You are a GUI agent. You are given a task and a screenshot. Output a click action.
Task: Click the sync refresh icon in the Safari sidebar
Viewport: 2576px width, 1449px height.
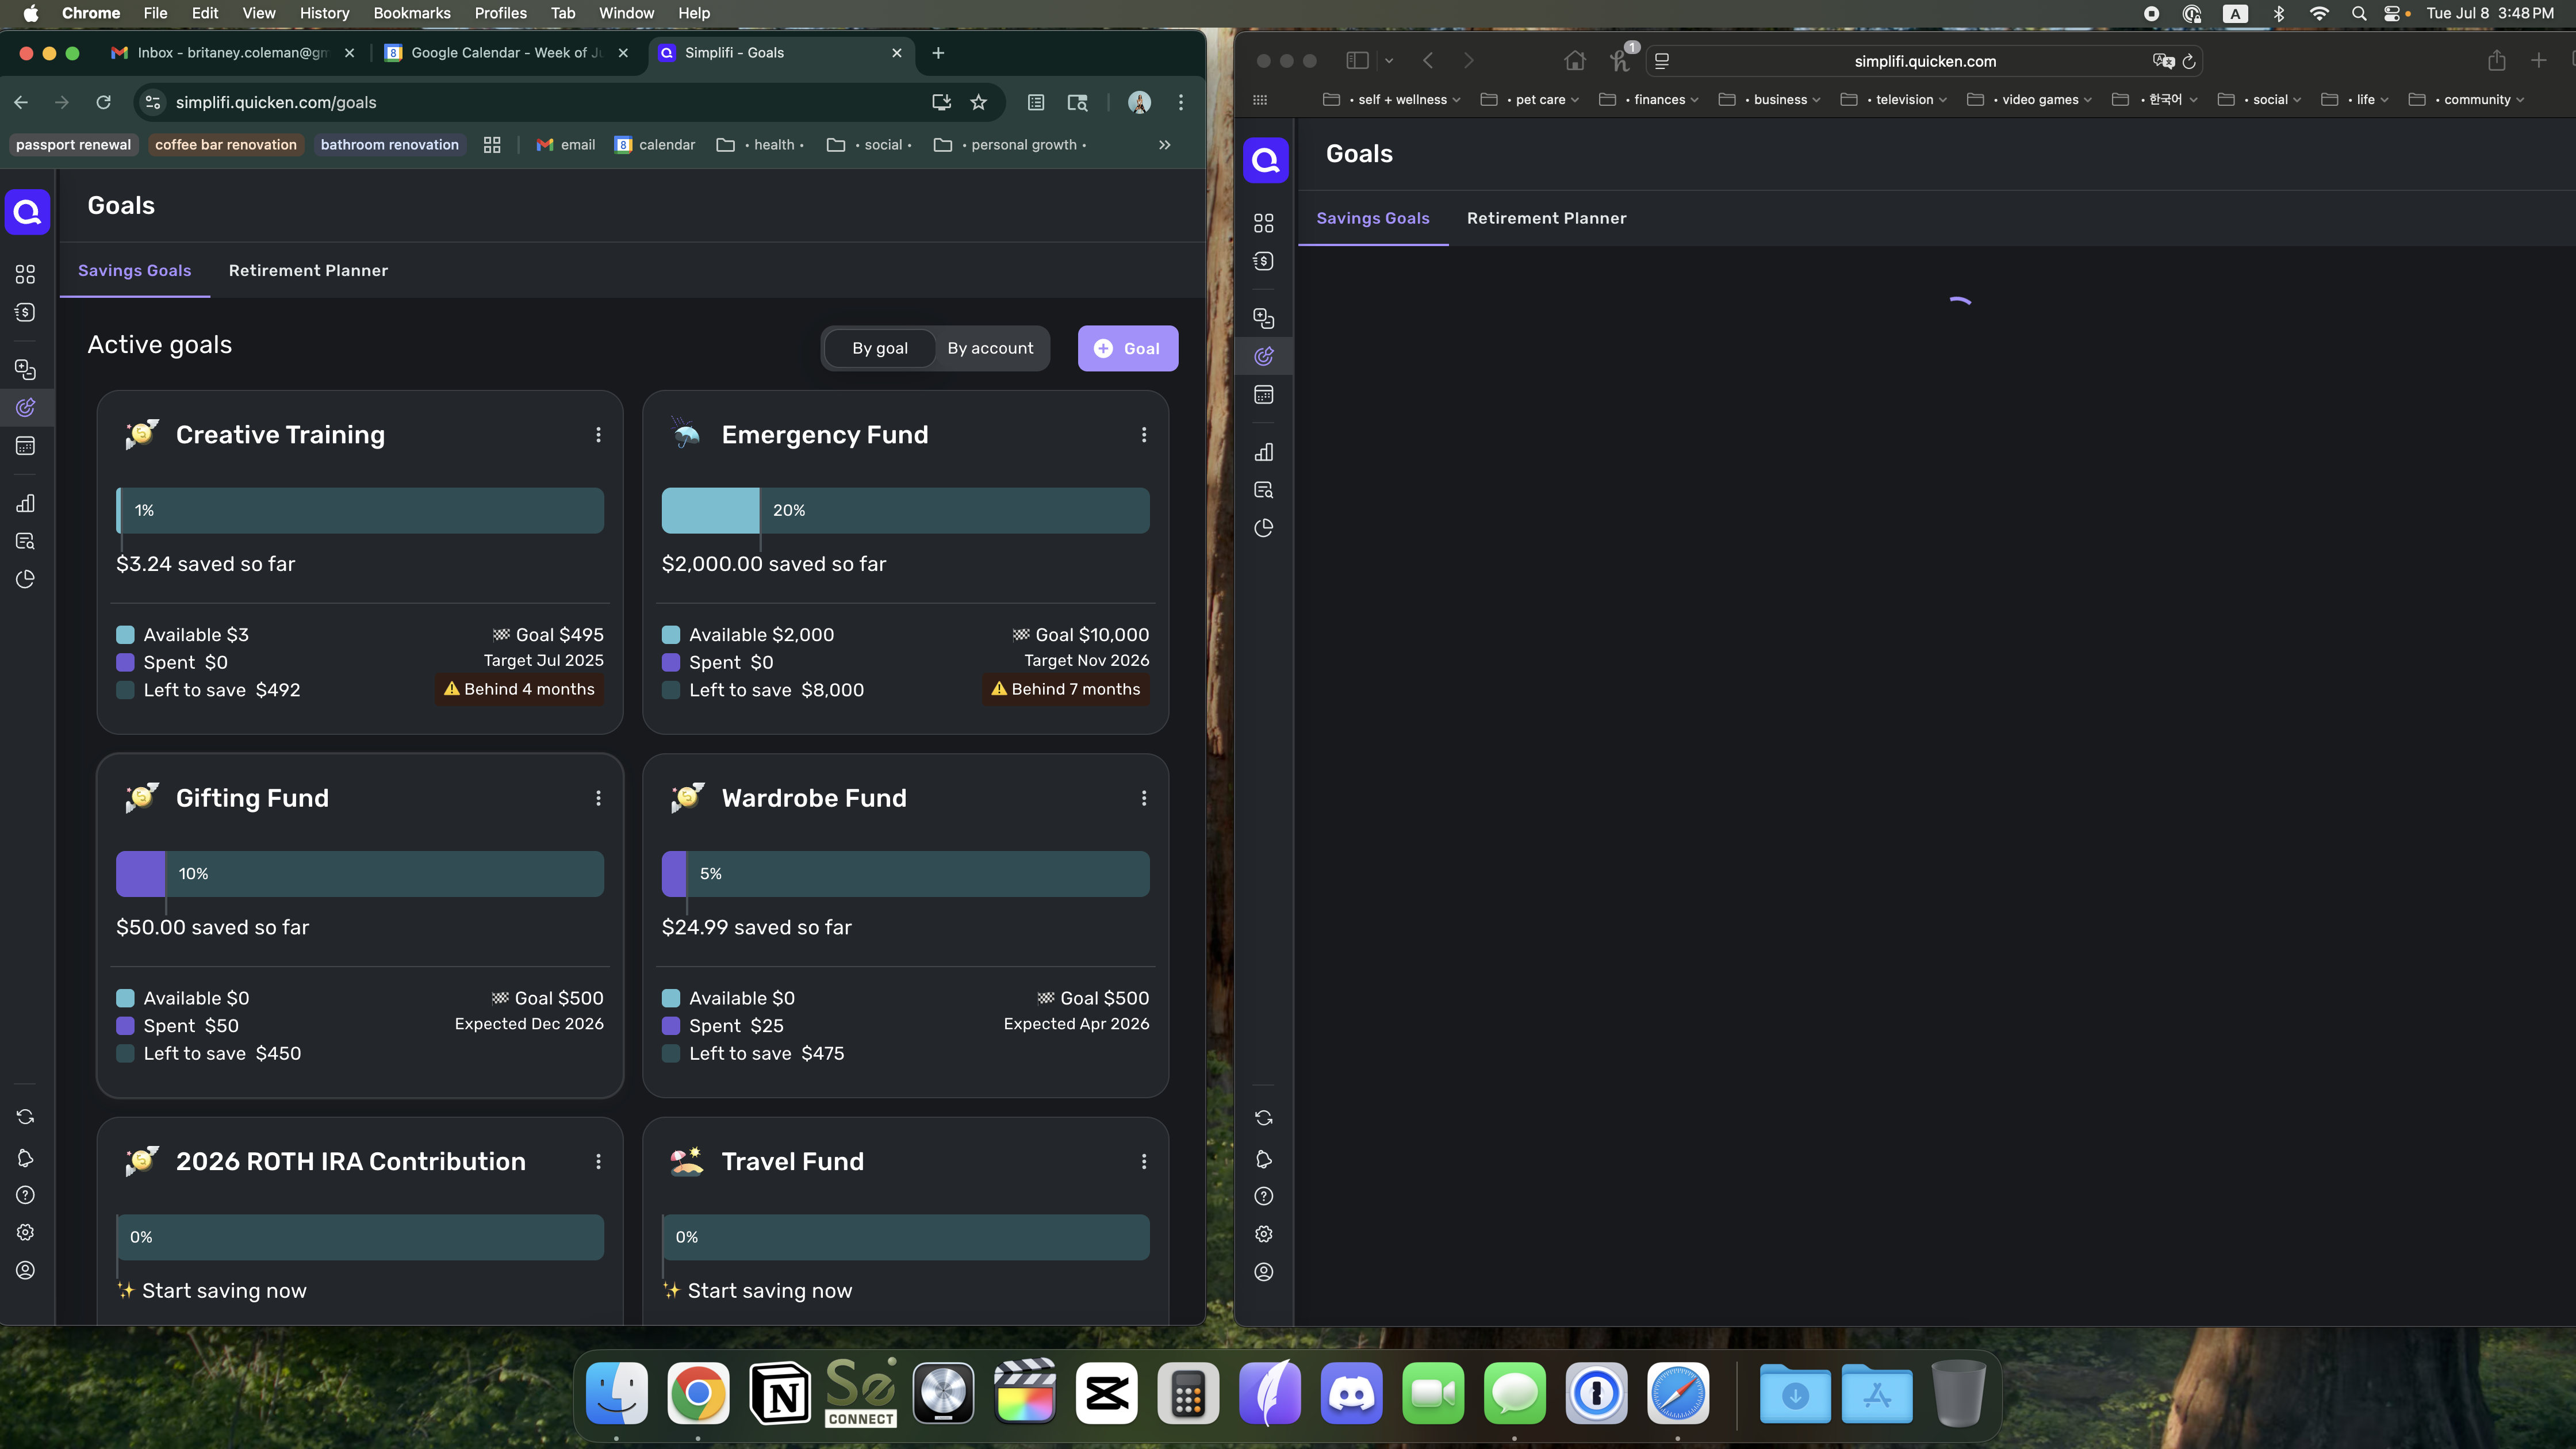click(x=1264, y=1118)
